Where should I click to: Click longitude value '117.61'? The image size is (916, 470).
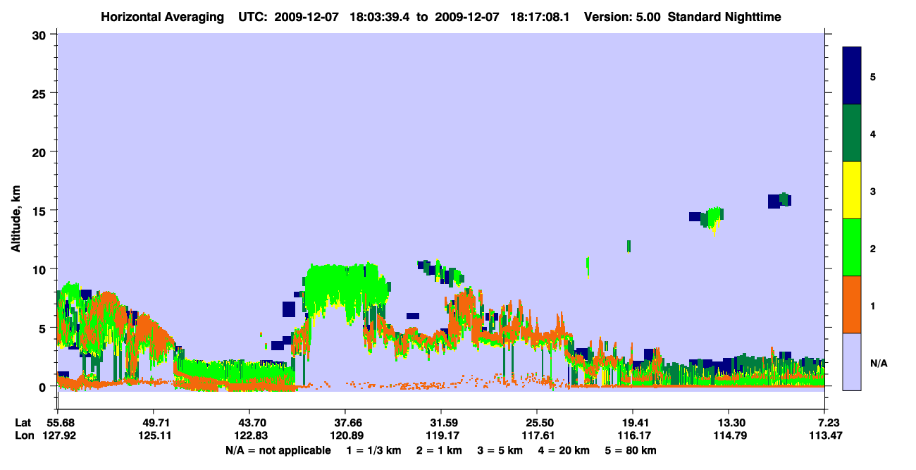pyautogui.click(x=537, y=435)
